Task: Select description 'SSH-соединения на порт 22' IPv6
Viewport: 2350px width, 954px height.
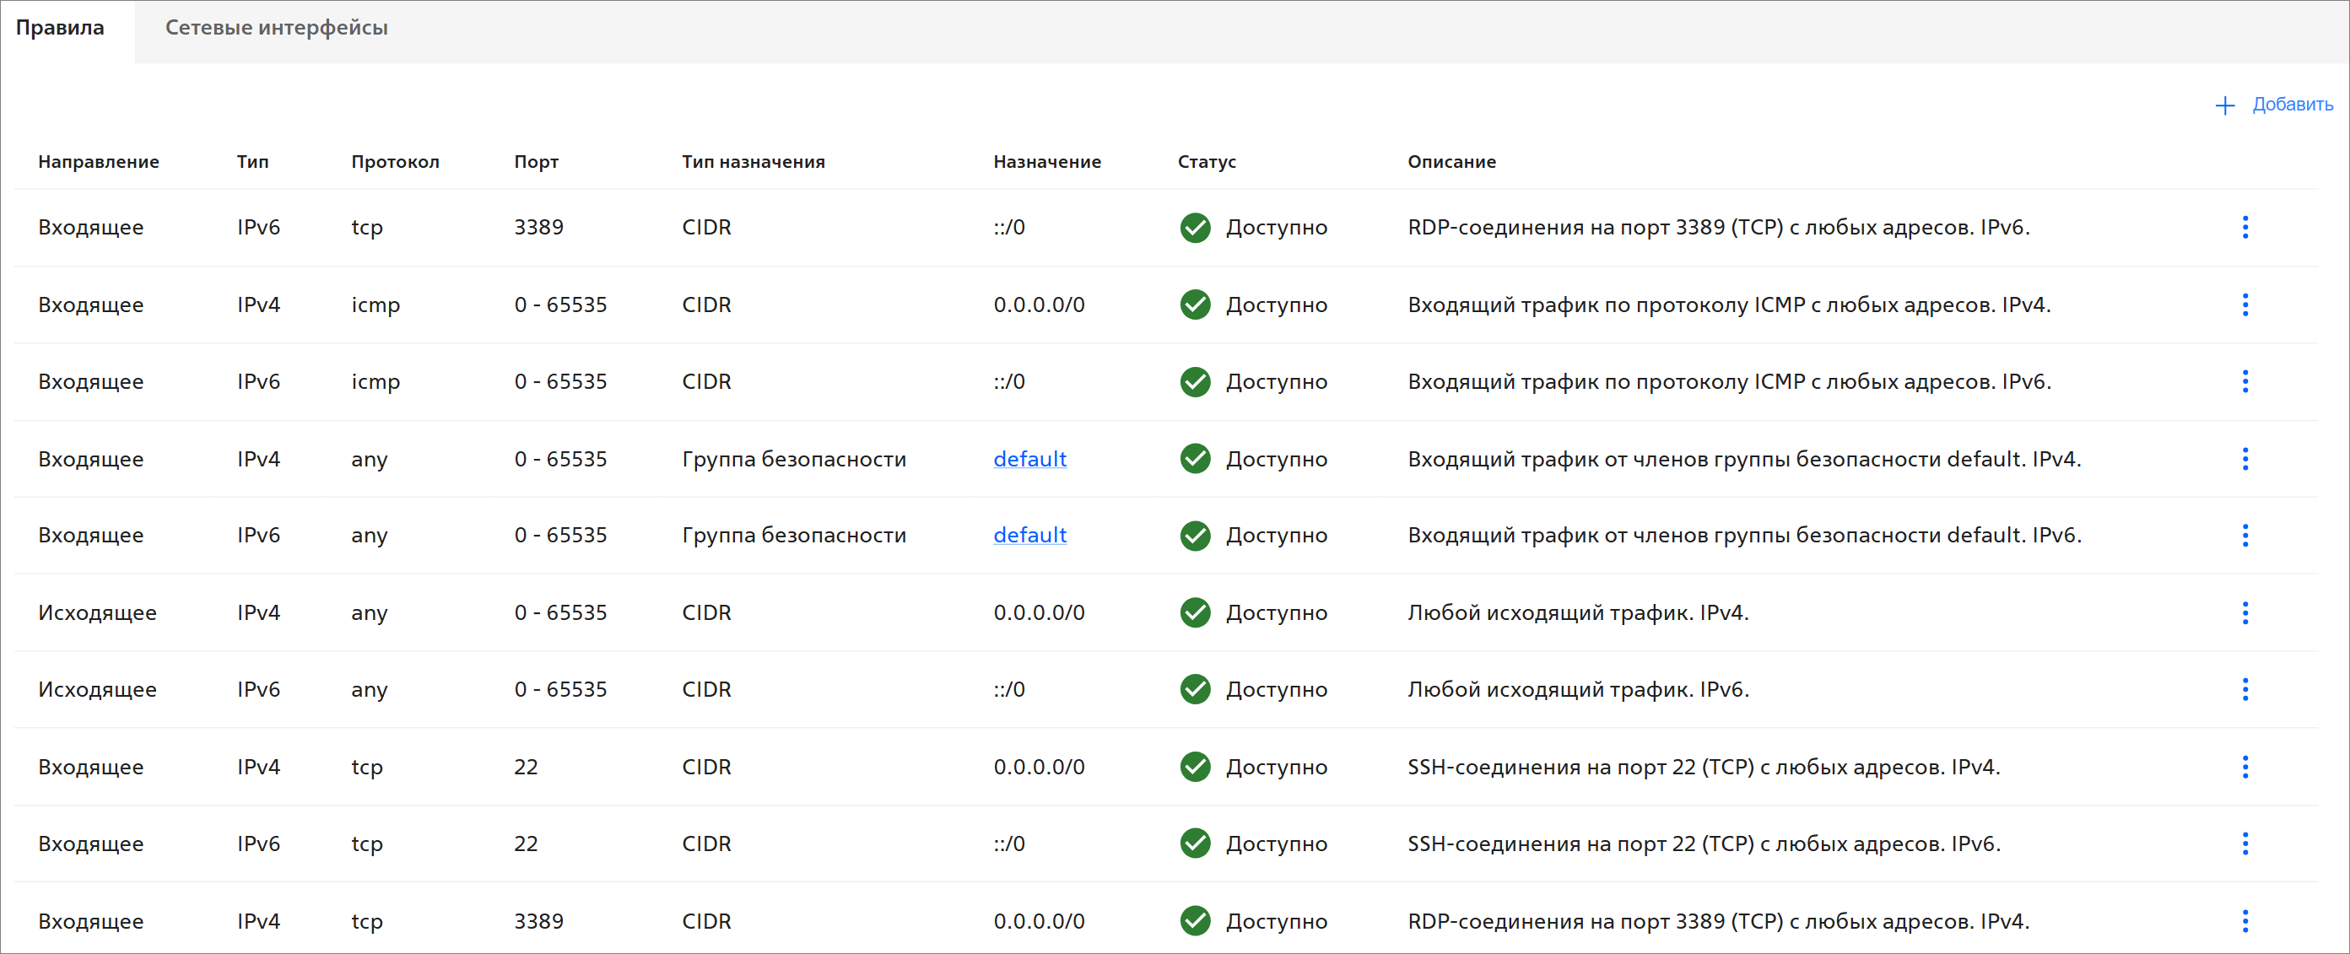Action: point(1703,844)
